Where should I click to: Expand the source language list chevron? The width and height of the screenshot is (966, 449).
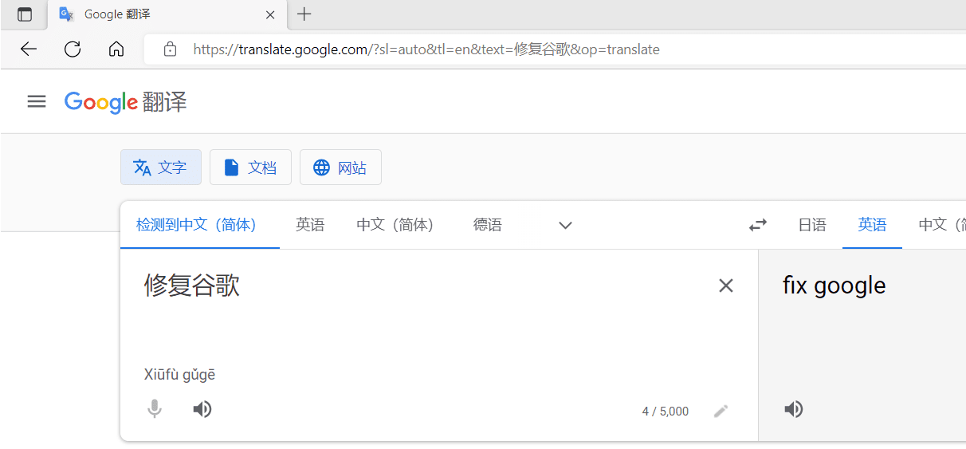click(x=565, y=225)
